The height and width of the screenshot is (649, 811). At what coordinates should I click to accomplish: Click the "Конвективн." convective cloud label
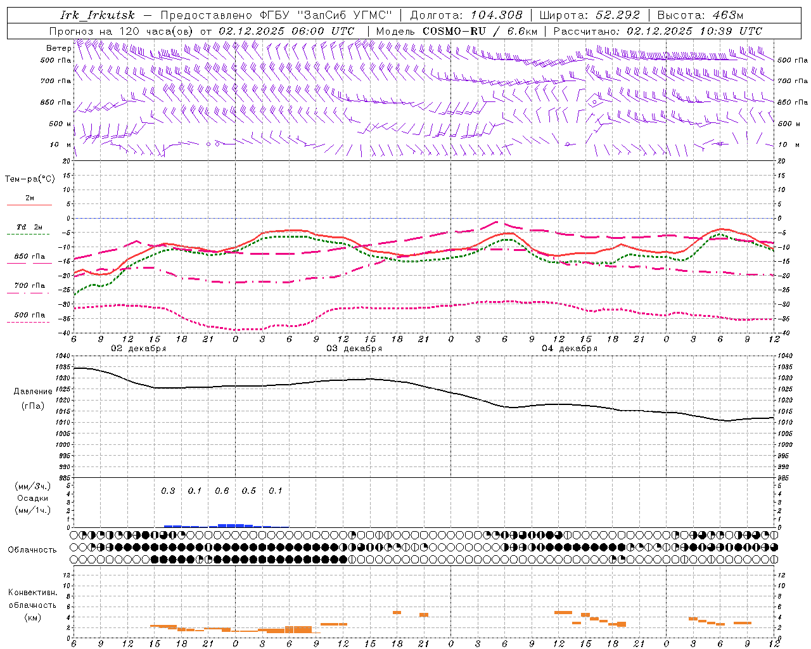pos(33,593)
